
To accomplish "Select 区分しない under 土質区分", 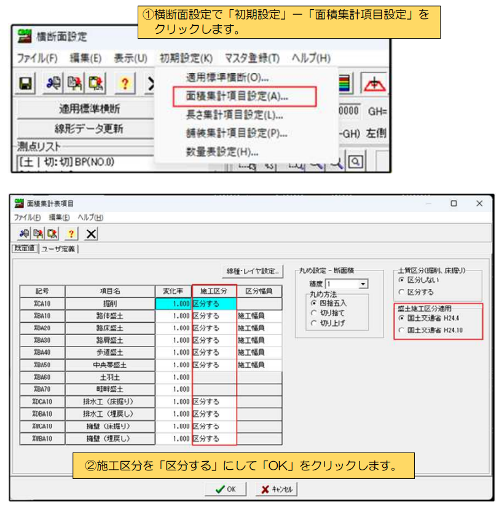I will [x=418, y=280].
